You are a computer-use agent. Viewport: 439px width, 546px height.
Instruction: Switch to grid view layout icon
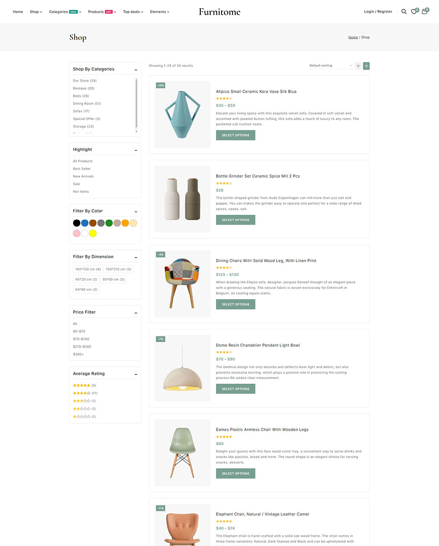click(x=358, y=66)
